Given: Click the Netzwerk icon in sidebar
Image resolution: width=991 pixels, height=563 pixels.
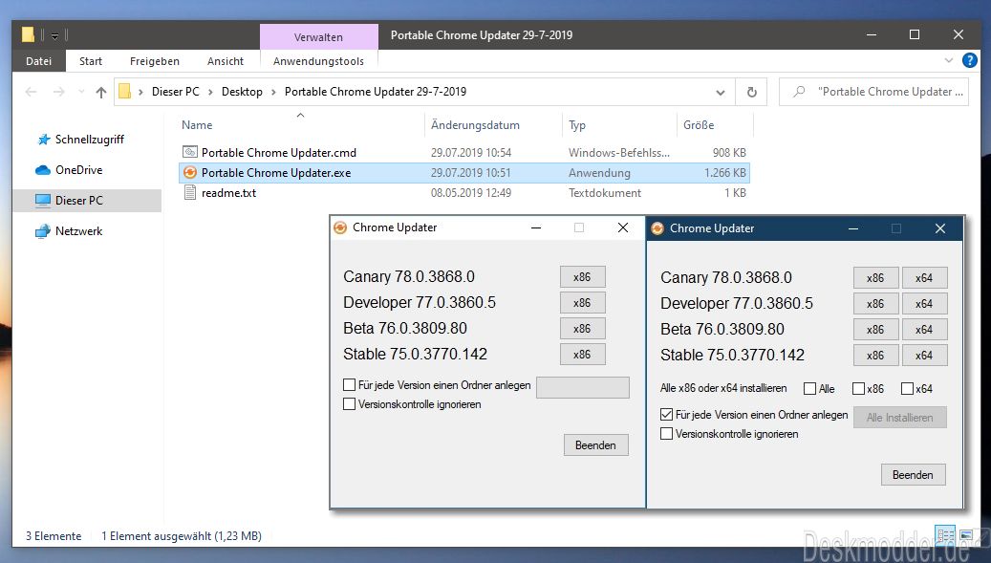Looking at the screenshot, I should click(43, 231).
